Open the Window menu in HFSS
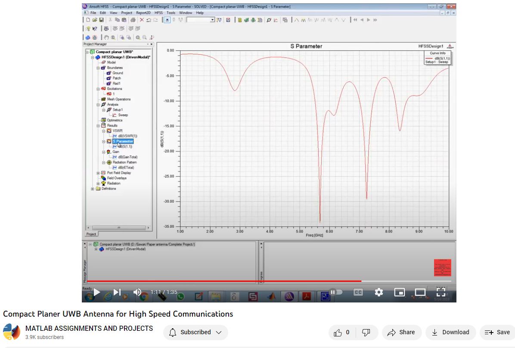The width and height of the screenshot is (515, 348). (186, 13)
